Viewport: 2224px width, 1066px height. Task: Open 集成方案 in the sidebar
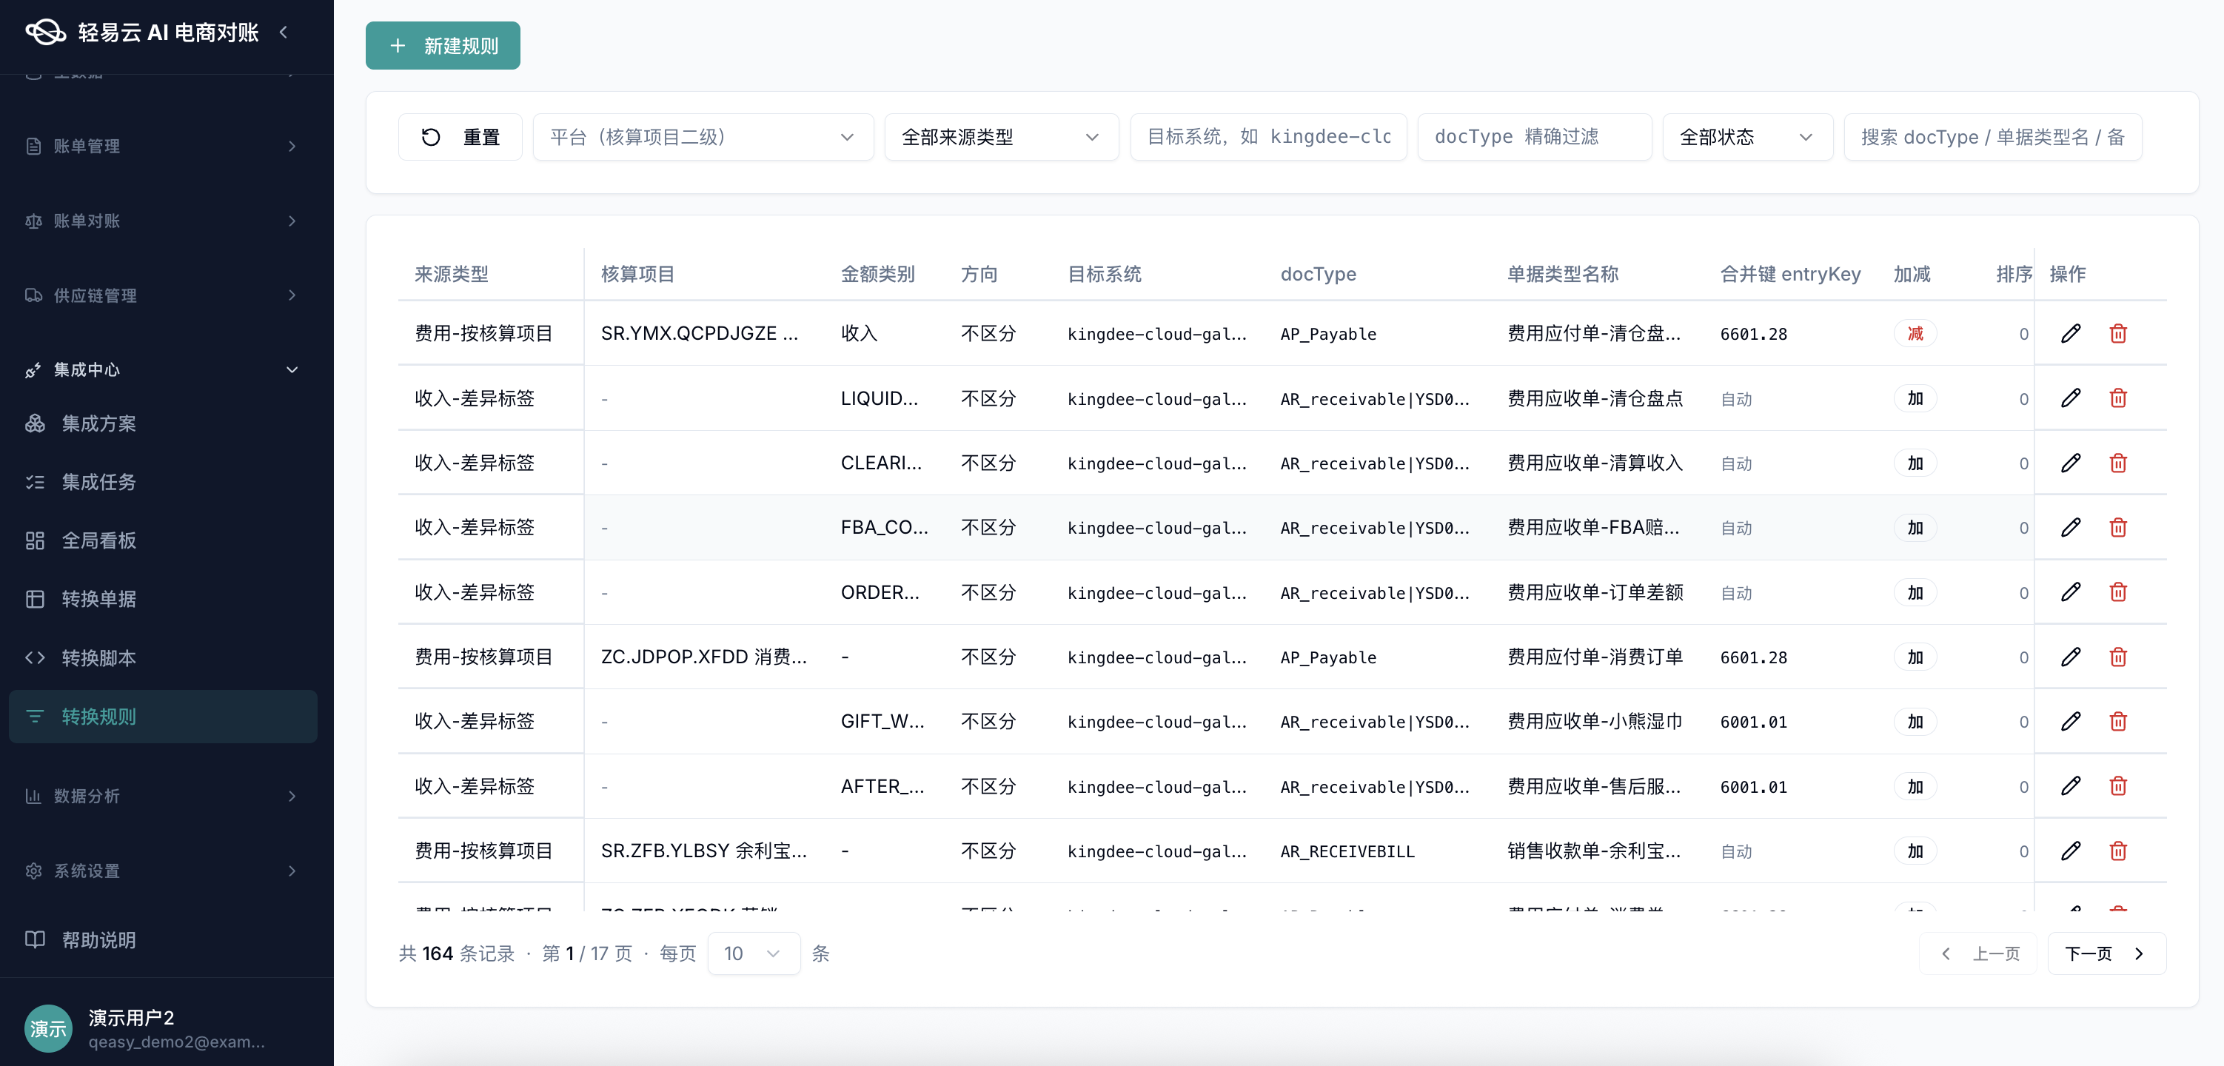[162, 424]
